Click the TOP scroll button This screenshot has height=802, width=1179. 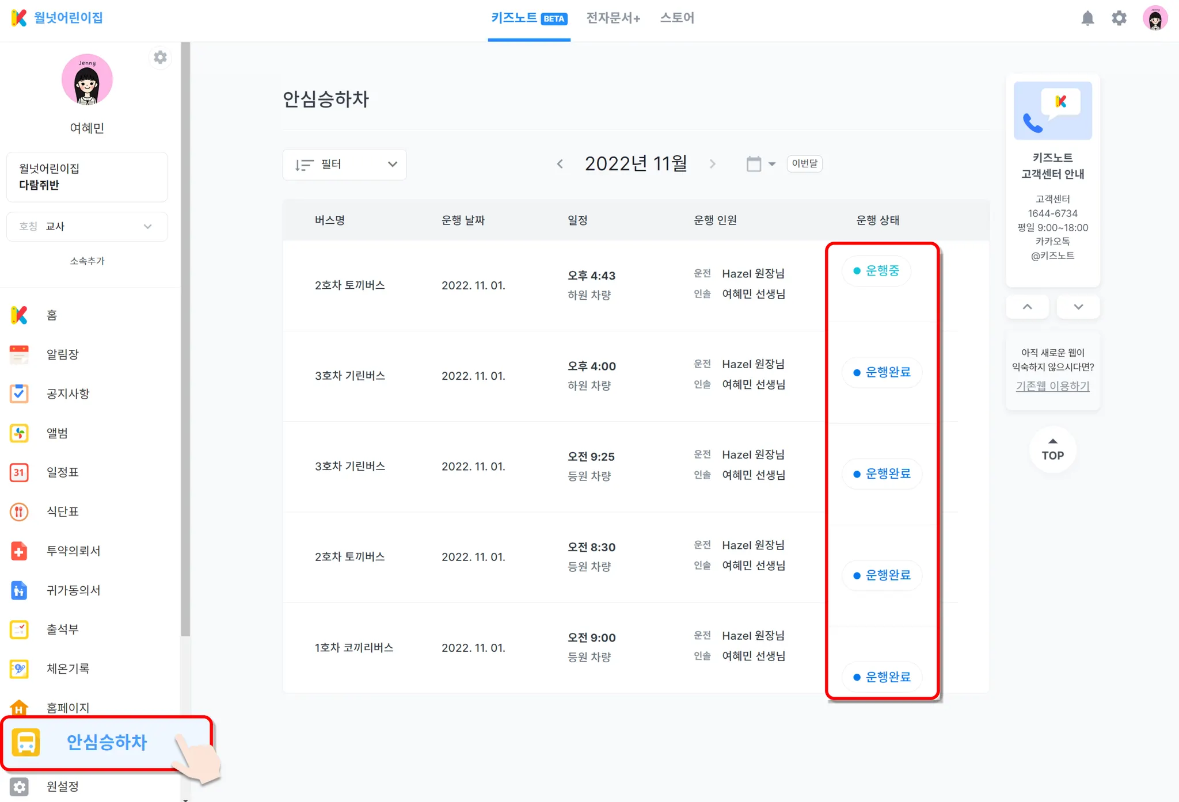click(1052, 449)
